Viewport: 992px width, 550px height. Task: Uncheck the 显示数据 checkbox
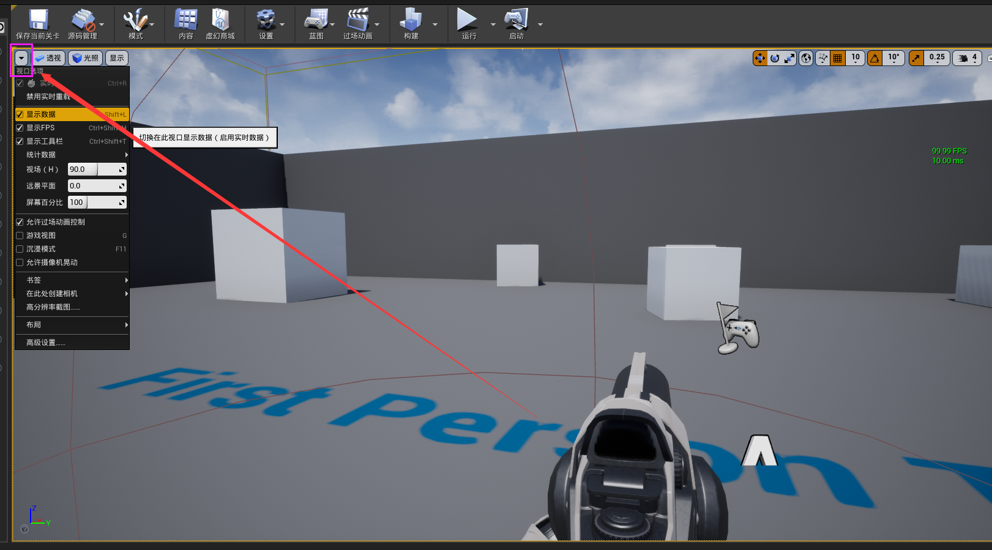pos(20,114)
